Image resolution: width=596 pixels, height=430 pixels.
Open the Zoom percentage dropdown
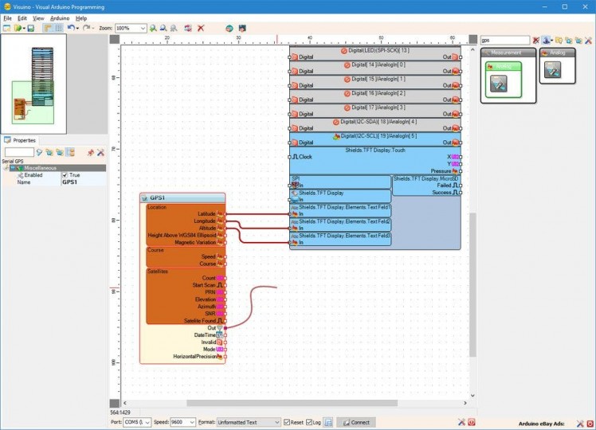[x=143, y=28]
